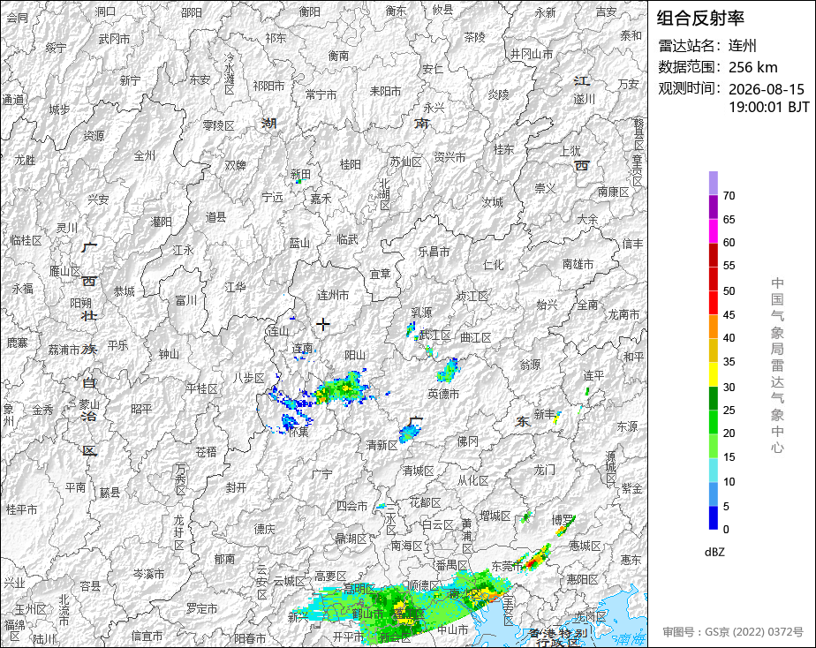Click the 审图号 GS京 (2022) 0372号 text

coord(733,632)
